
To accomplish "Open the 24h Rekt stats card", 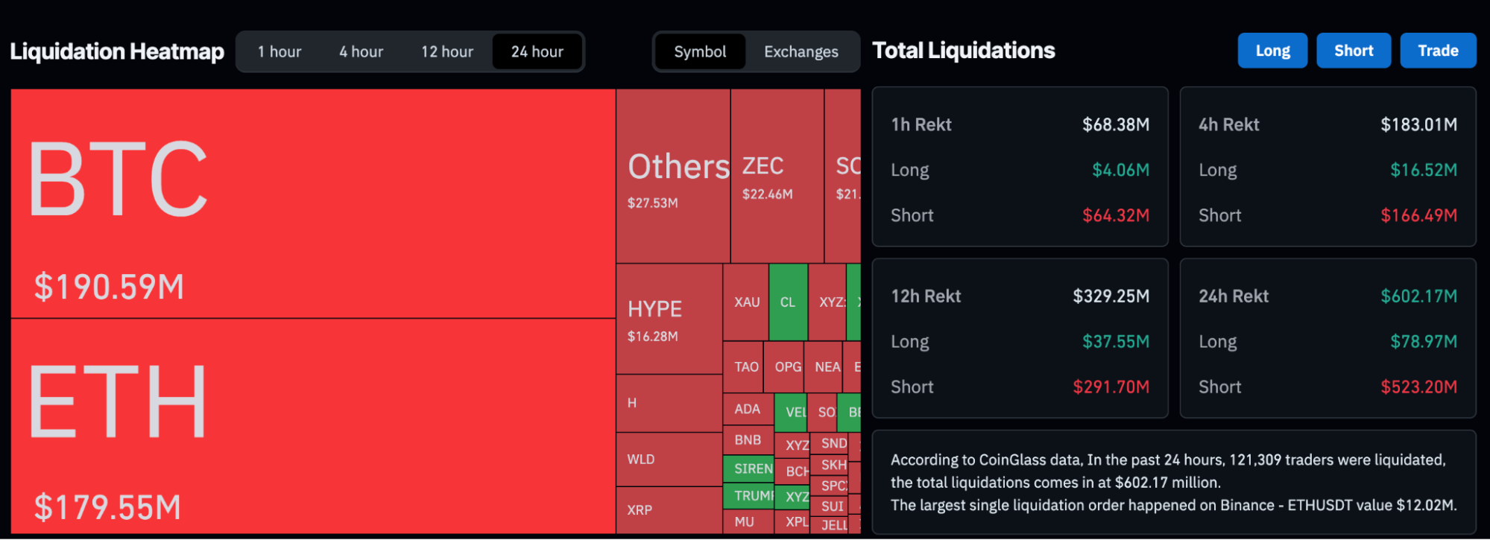I will point(1328,338).
